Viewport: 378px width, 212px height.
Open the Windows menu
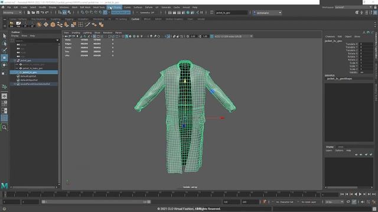64,8
